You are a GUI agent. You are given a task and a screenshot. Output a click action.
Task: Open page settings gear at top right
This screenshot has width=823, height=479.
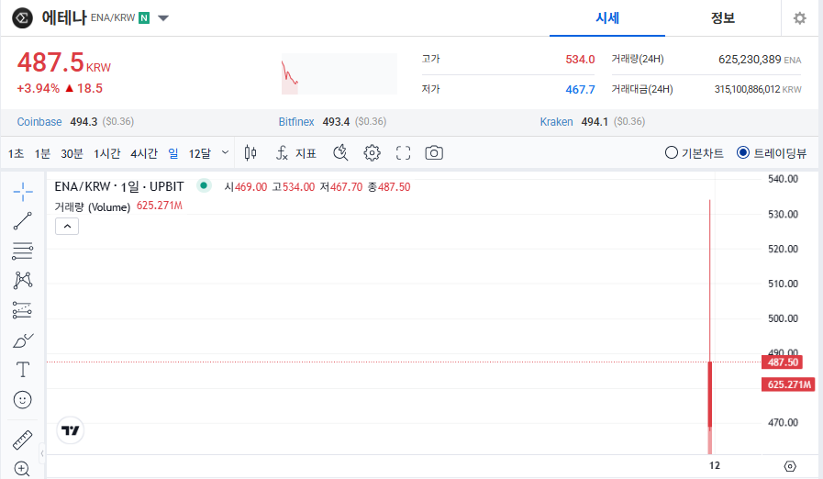(799, 18)
